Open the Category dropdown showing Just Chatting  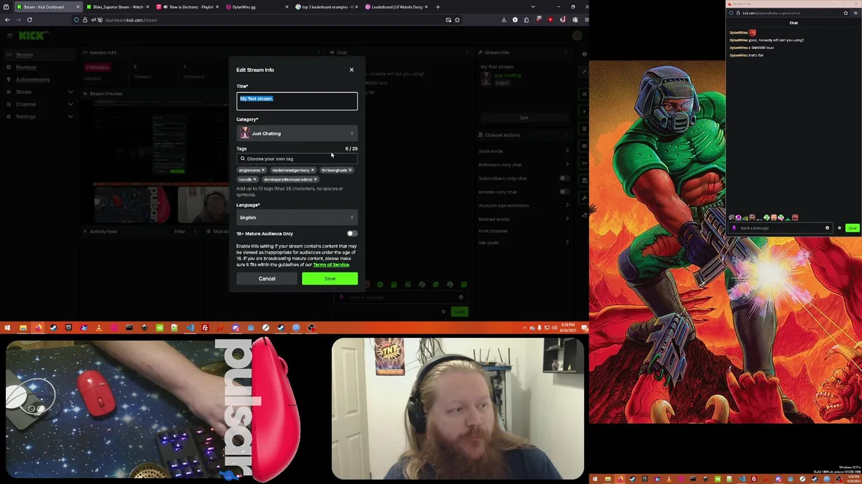297,133
